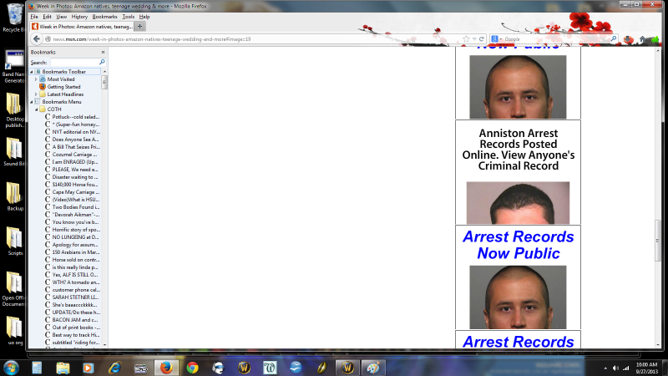Click the Bookmarks search input field
This screenshot has width=668, height=376.
coord(74,62)
